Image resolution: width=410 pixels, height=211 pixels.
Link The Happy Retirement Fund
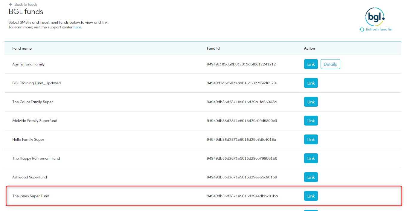point(311,158)
